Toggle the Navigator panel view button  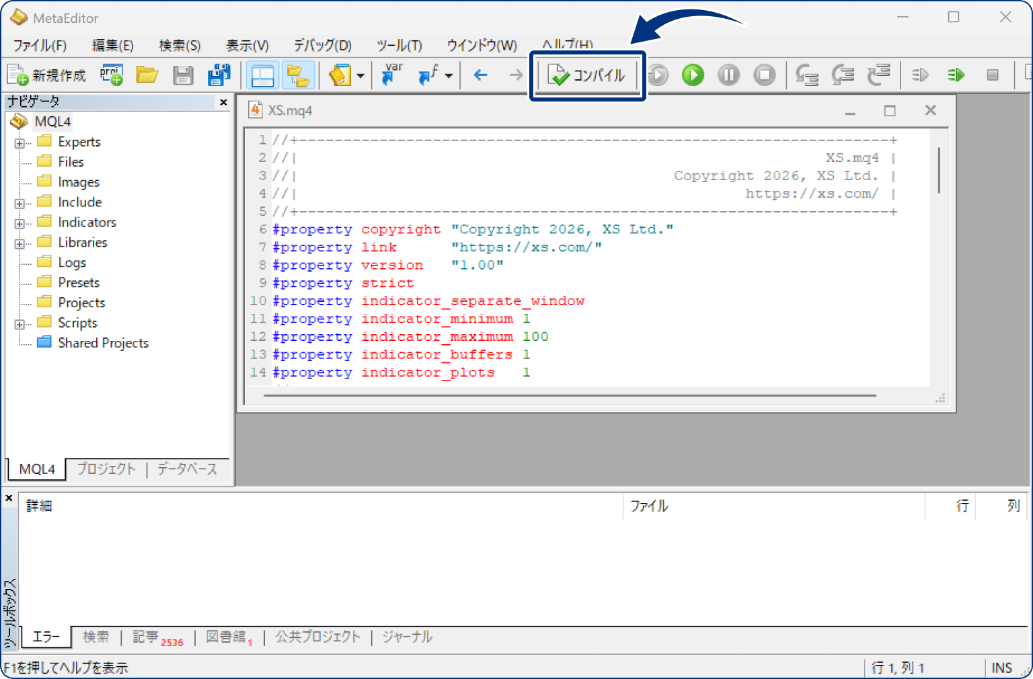[262, 75]
